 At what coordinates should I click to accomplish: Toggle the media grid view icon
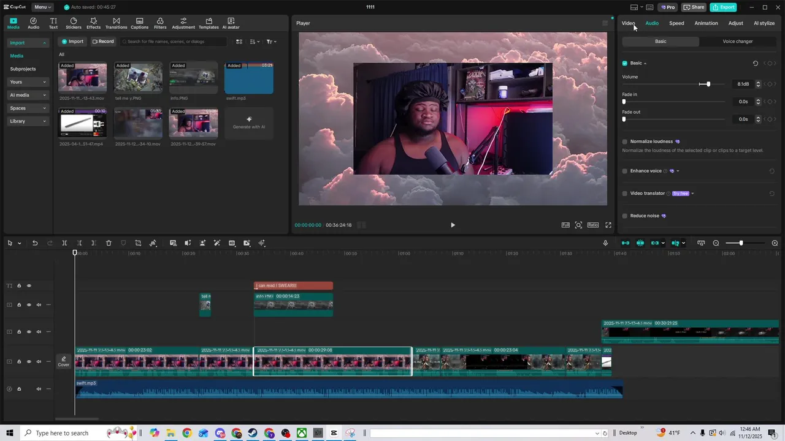pos(239,42)
